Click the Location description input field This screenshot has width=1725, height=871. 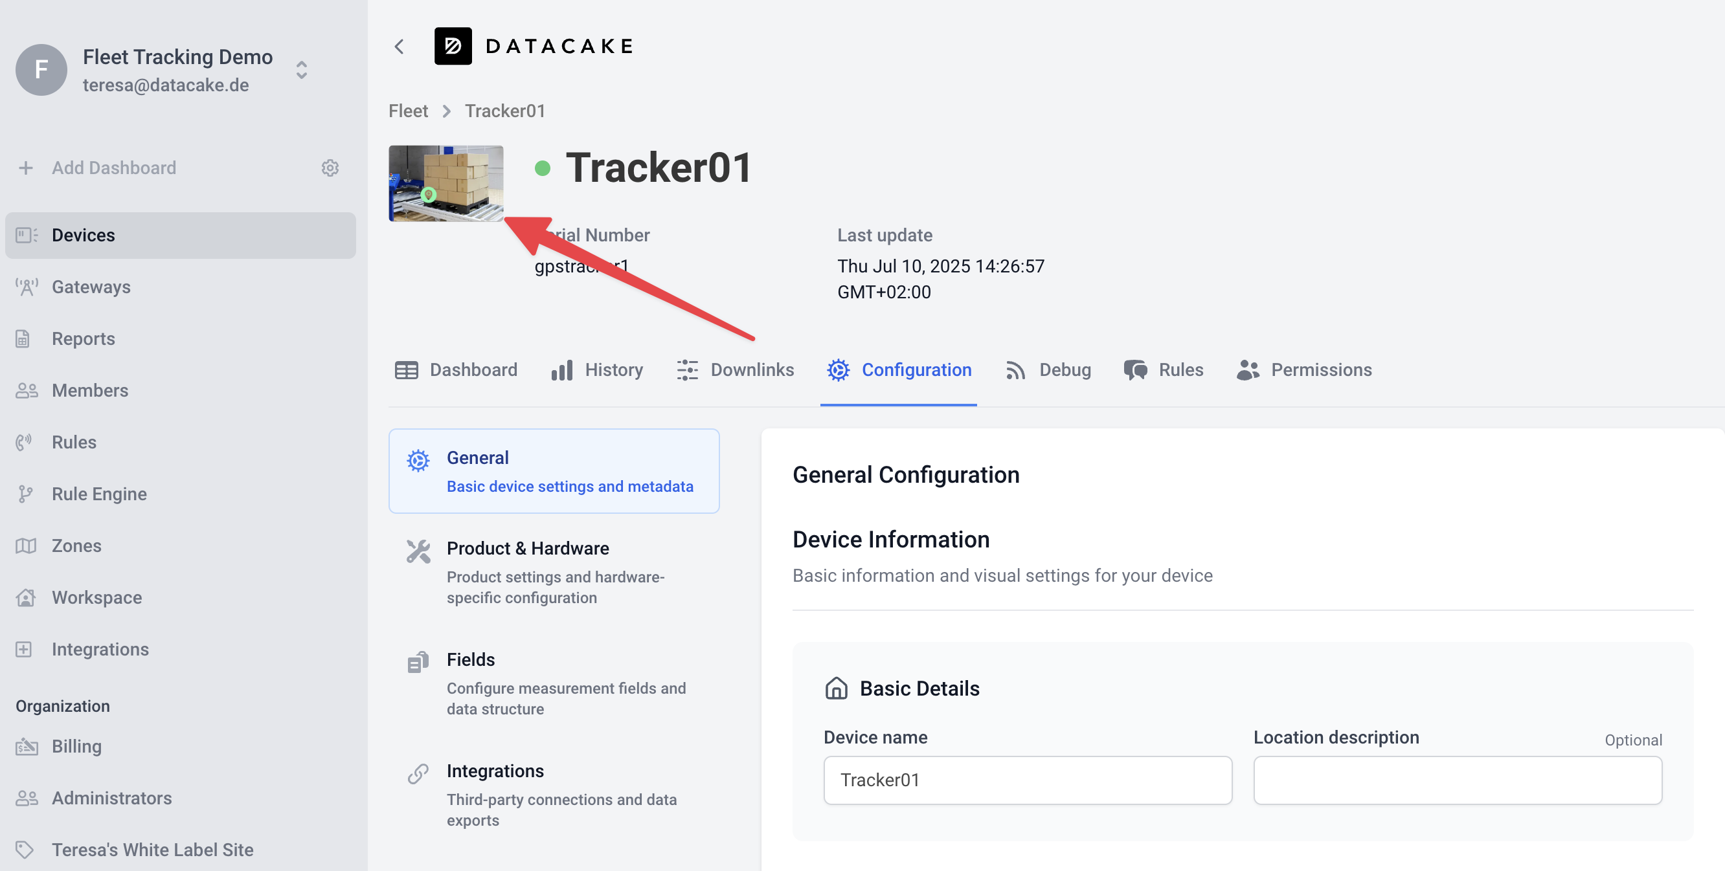pos(1457,780)
